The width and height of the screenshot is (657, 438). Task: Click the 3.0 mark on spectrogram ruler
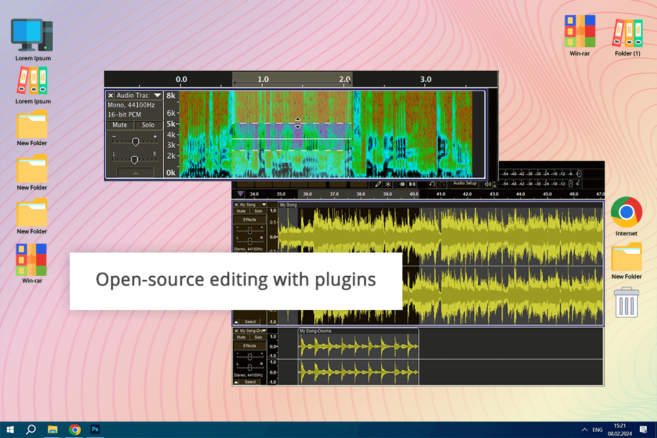(x=426, y=79)
